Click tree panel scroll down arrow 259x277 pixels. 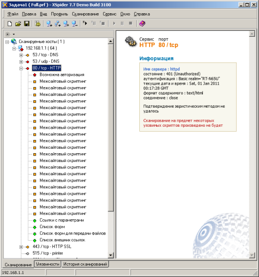tap(110, 255)
